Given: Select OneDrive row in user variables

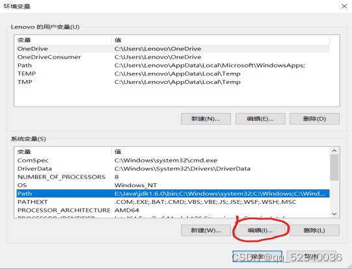Looking at the screenshot, I should (173, 49).
